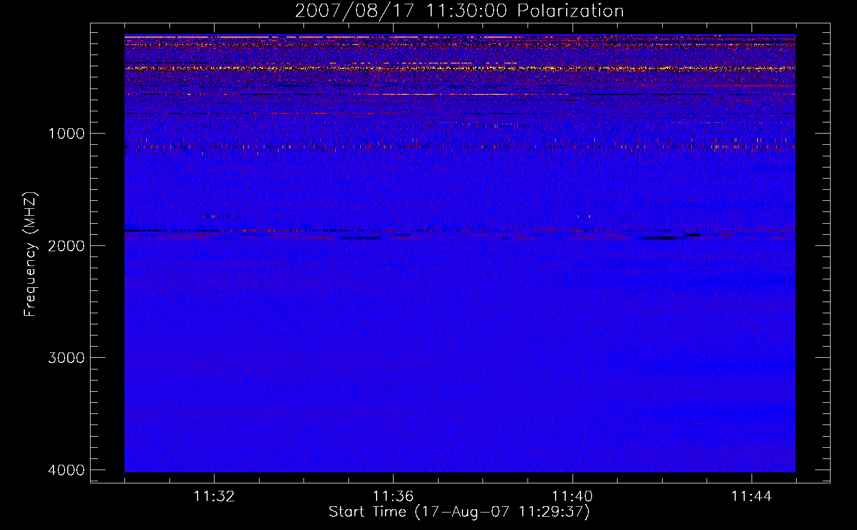Select the 'Frequency (MHZ)' y-axis label

click(30, 254)
